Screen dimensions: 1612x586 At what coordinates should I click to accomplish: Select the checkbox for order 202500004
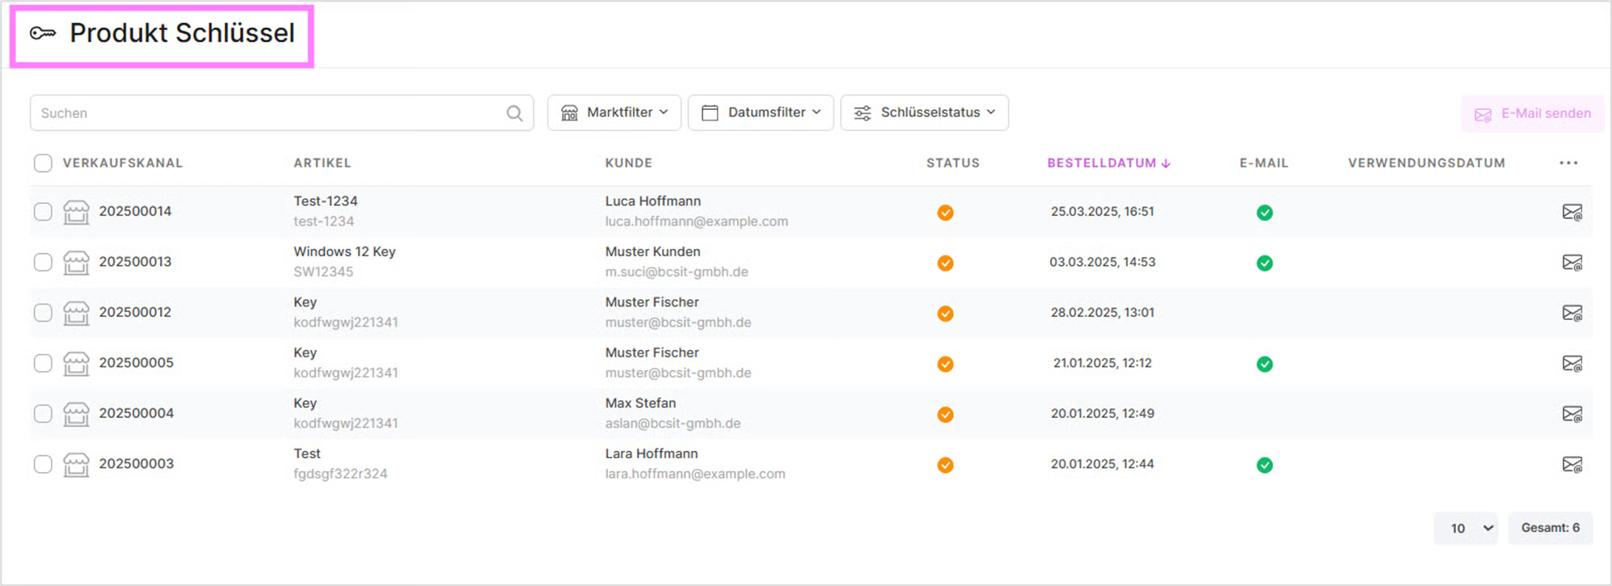pos(43,414)
